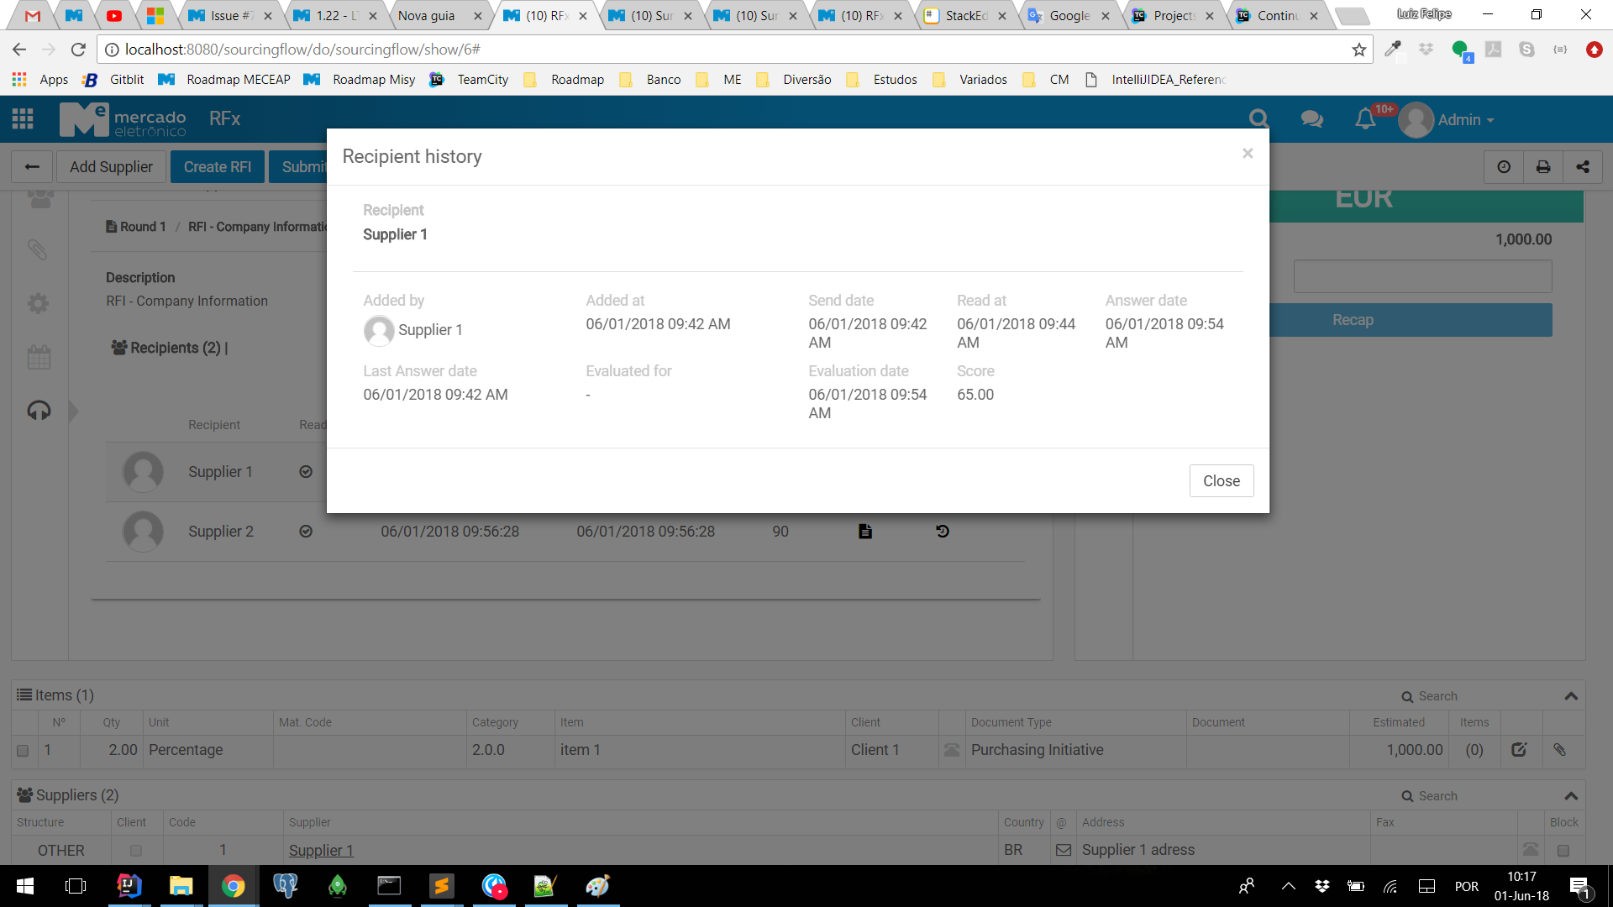
Task: Open notifications bell icon
Action: [x=1365, y=120]
